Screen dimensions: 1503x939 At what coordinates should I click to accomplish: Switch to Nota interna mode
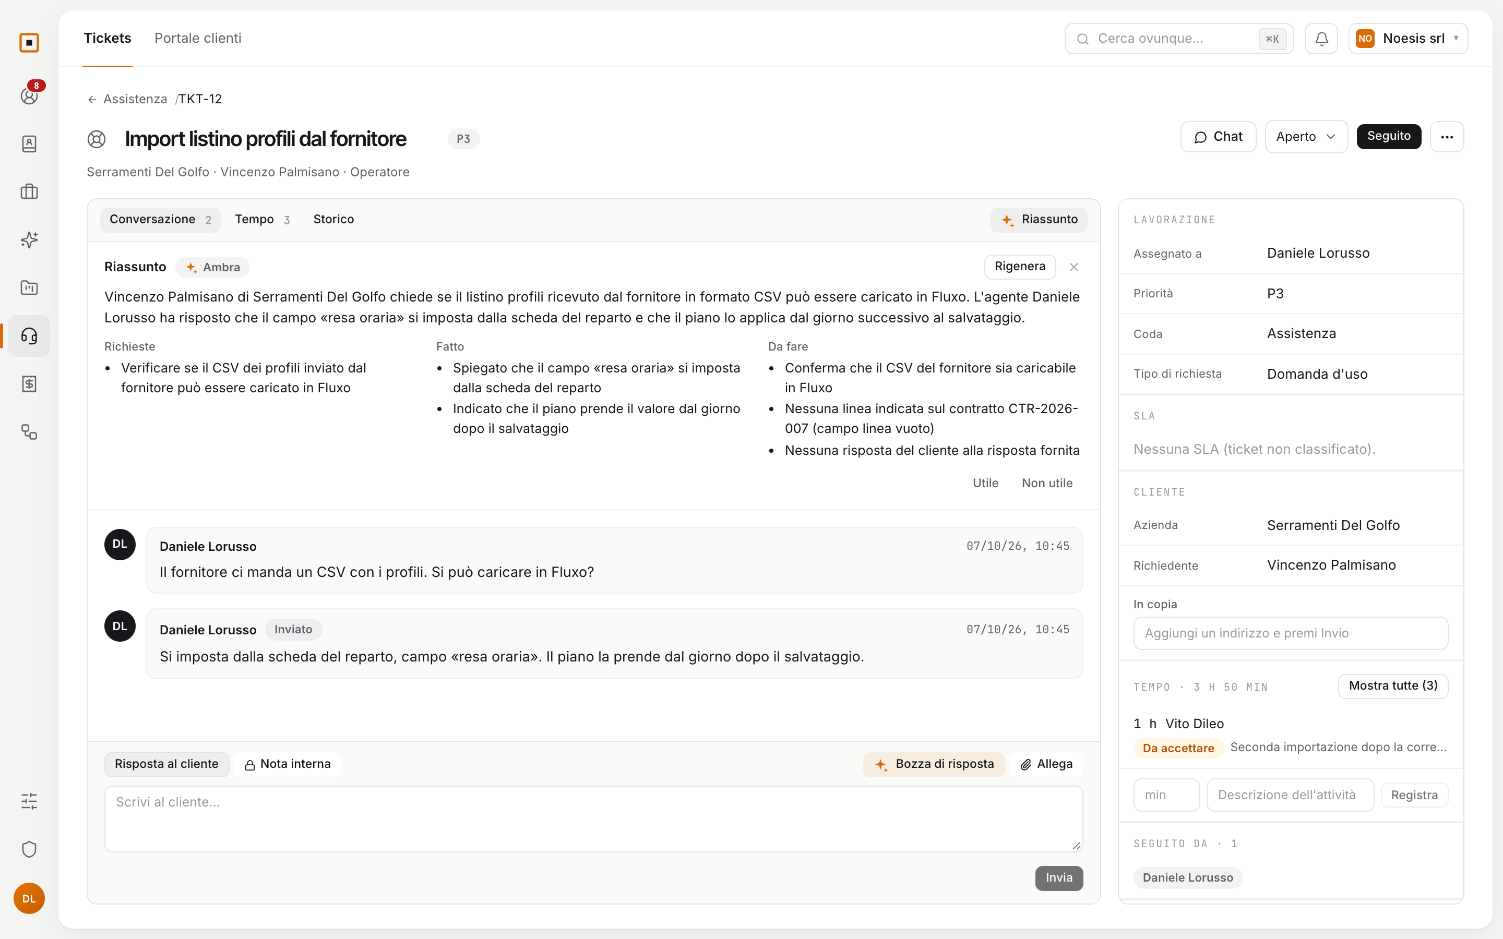tap(288, 764)
